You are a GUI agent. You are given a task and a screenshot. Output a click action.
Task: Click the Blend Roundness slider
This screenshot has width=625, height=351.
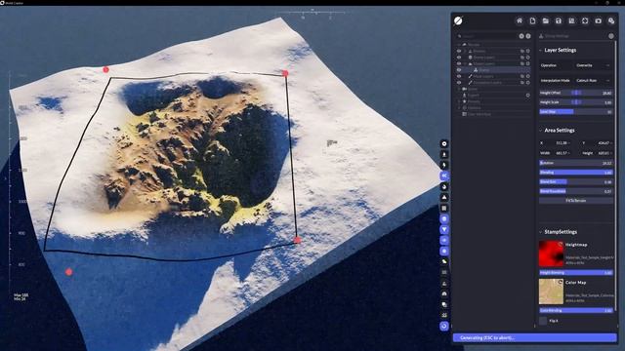576,191
